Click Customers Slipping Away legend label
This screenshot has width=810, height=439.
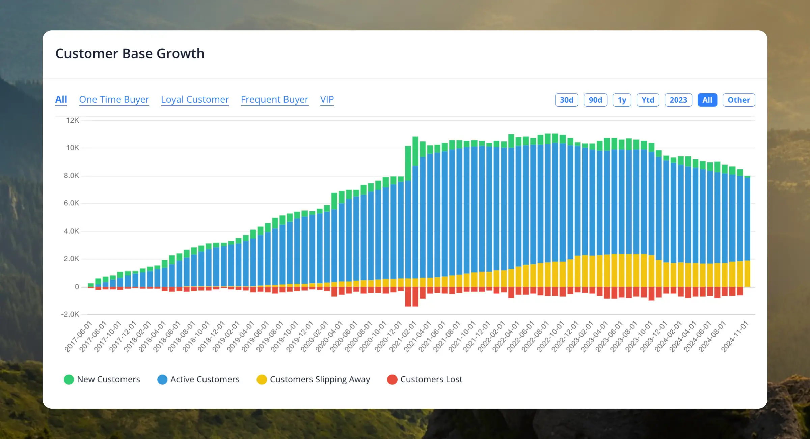320,379
